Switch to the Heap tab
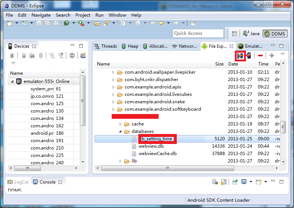Image resolution: width=294 pixels, height=208 pixels. point(130,46)
